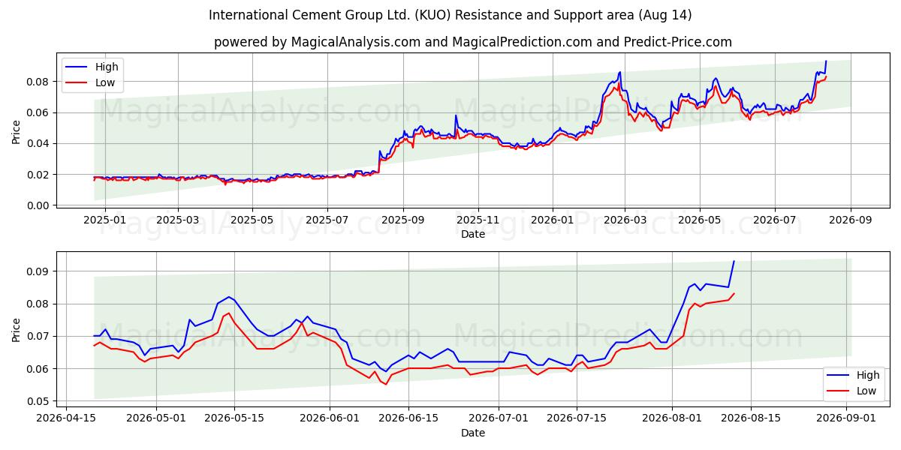Click the 2026-05 tick label on top chart
The width and height of the screenshot is (901, 450).
(700, 220)
